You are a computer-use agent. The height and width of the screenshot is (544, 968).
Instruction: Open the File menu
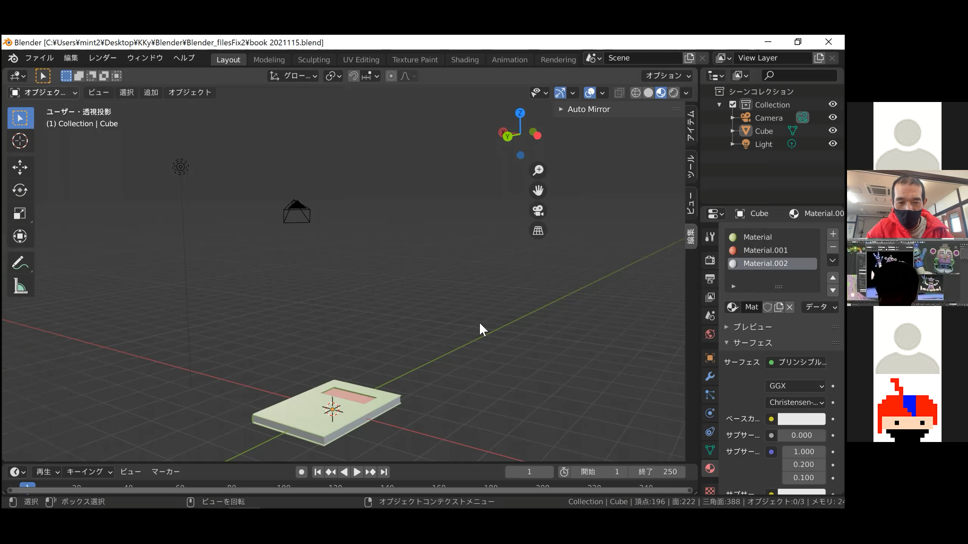point(39,58)
